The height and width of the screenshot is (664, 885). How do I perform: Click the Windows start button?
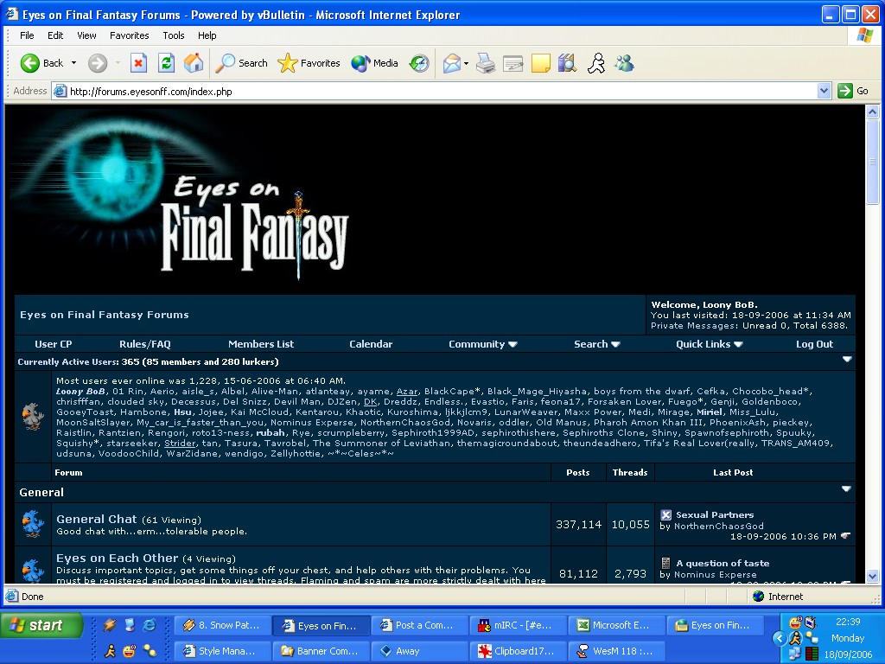pos(41,625)
